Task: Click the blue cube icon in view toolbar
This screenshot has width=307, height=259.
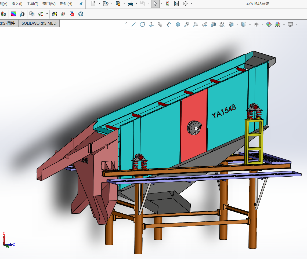Action: [x=178, y=25]
